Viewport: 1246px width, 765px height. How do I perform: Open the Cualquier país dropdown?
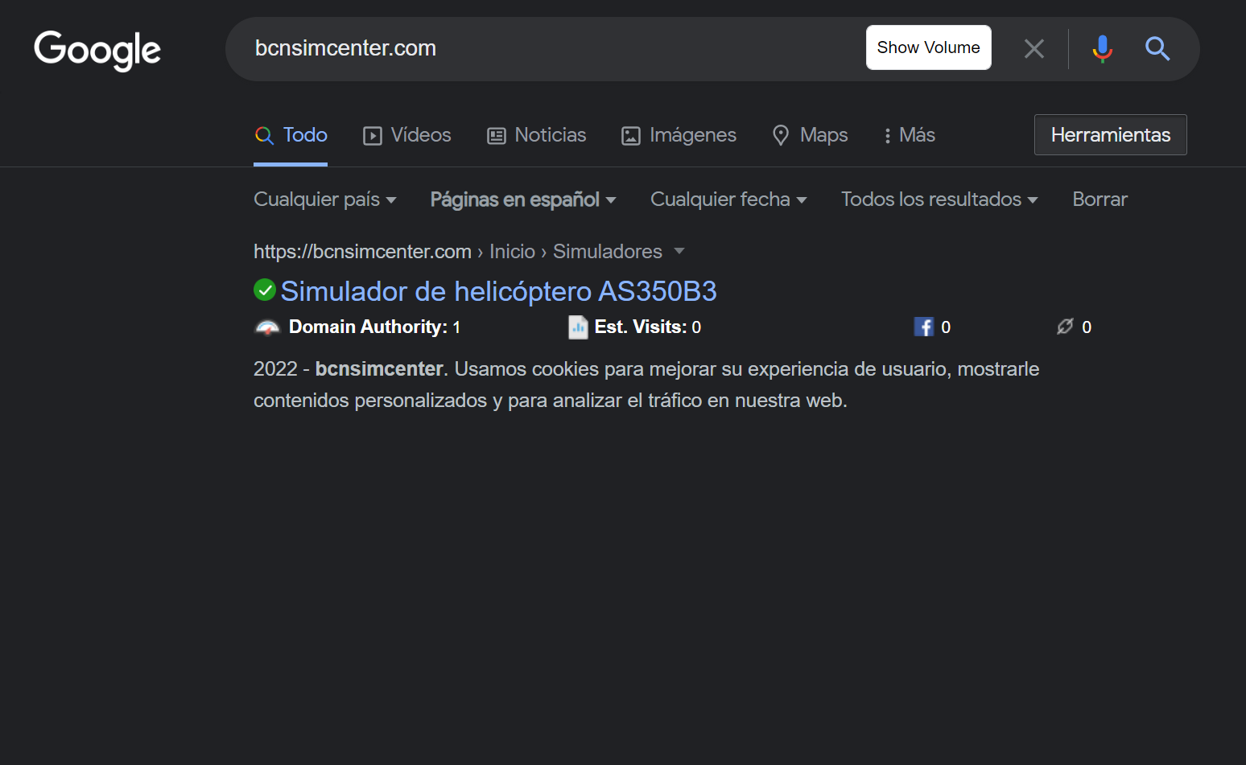(325, 199)
